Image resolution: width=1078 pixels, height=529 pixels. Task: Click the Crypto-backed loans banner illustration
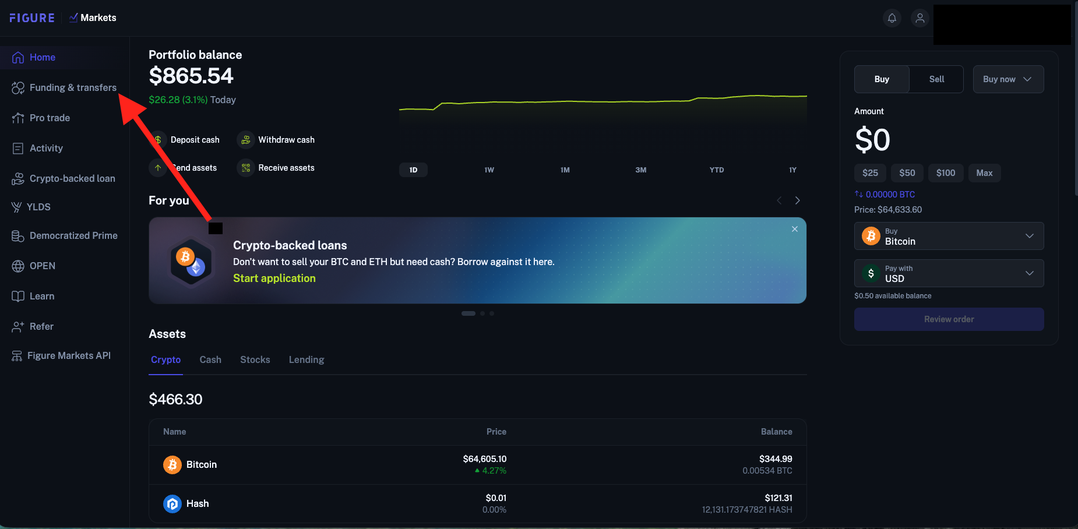tap(192, 262)
